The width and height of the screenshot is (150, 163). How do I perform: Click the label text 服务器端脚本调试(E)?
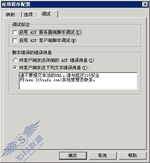coord(60,32)
